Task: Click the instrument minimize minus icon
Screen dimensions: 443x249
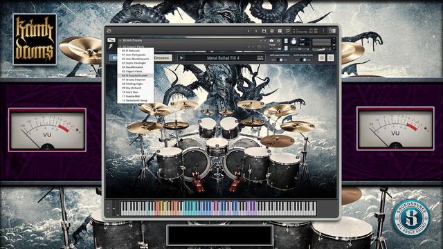Action: tap(334, 41)
